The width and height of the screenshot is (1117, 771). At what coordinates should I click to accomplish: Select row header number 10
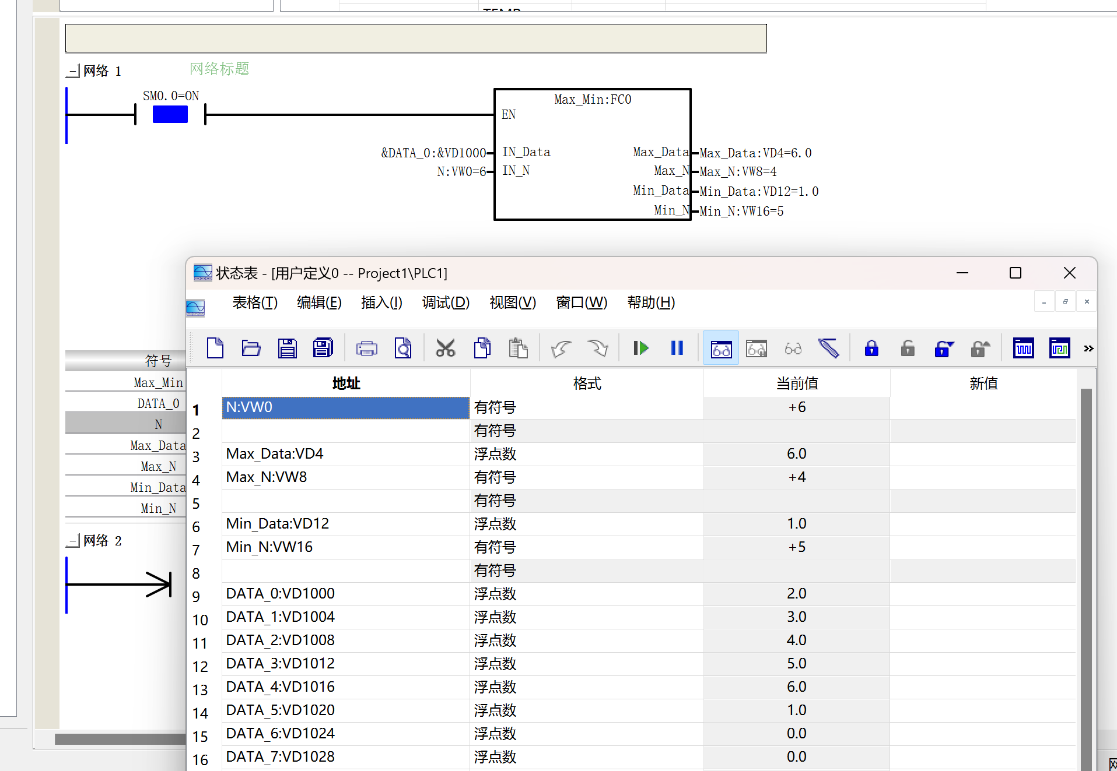click(200, 620)
